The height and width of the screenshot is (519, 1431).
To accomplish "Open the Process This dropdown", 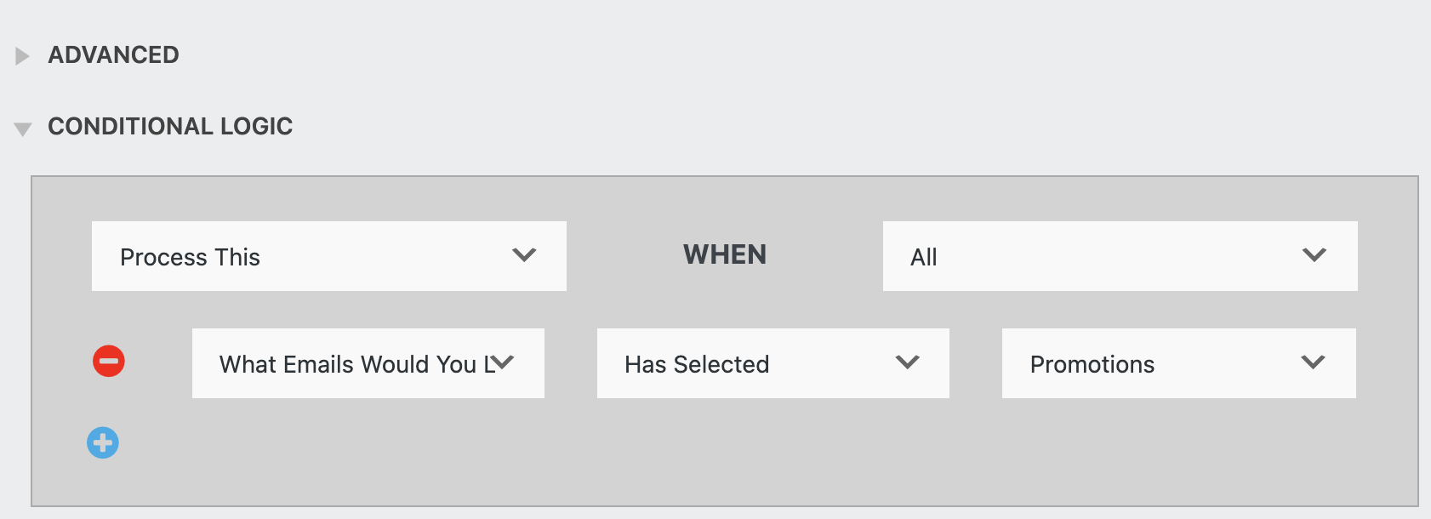I will (328, 255).
